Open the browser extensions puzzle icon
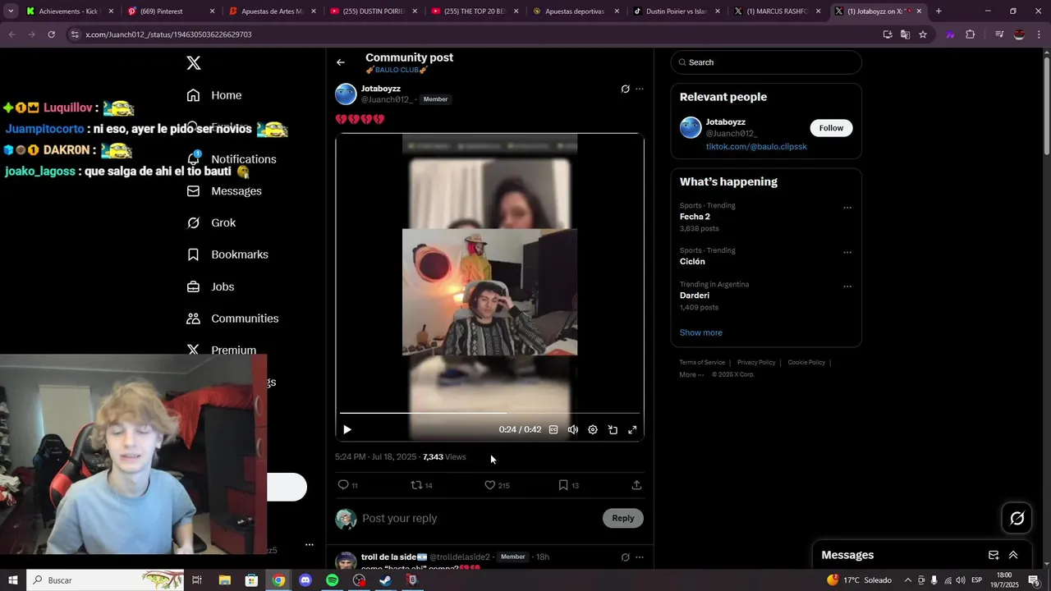 click(x=971, y=34)
